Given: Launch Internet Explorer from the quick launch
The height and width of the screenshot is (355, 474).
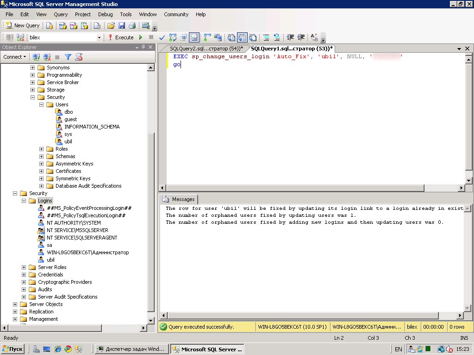Looking at the screenshot, I should tap(57, 349).
